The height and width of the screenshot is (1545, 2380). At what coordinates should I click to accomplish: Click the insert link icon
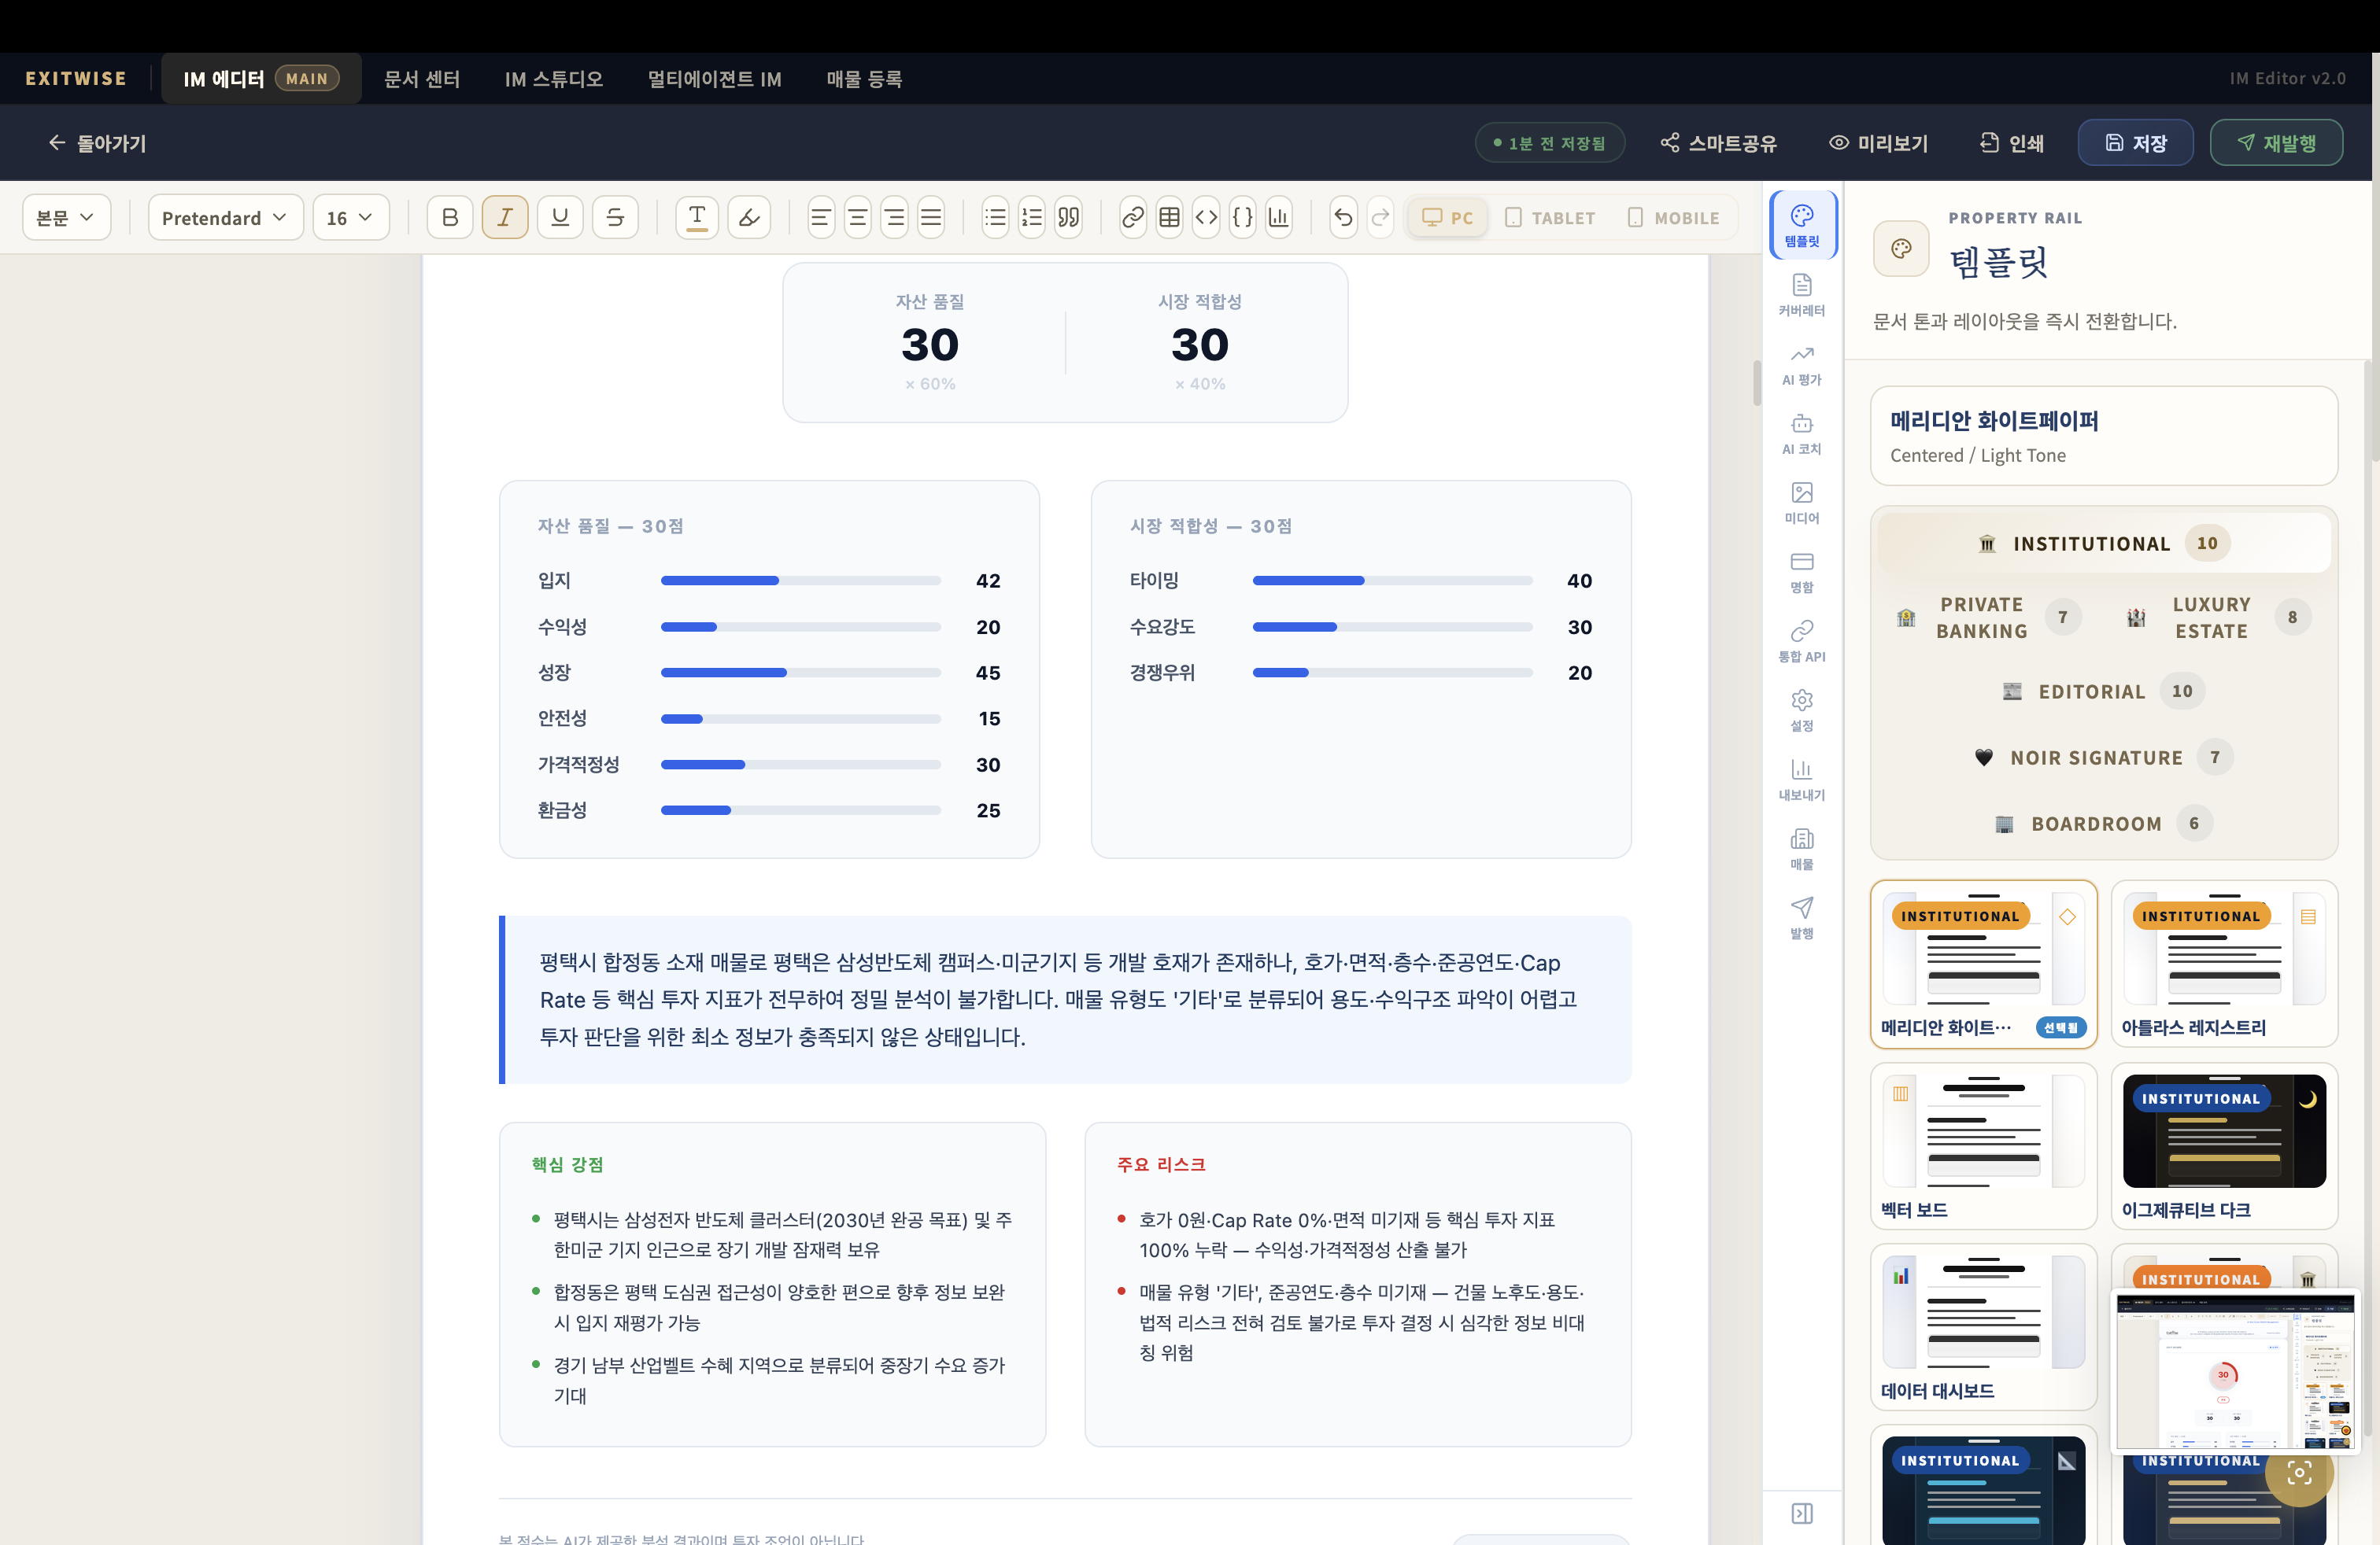[1132, 217]
